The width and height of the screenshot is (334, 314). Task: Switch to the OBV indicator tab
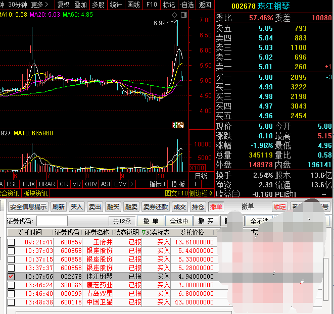tap(91, 184)
